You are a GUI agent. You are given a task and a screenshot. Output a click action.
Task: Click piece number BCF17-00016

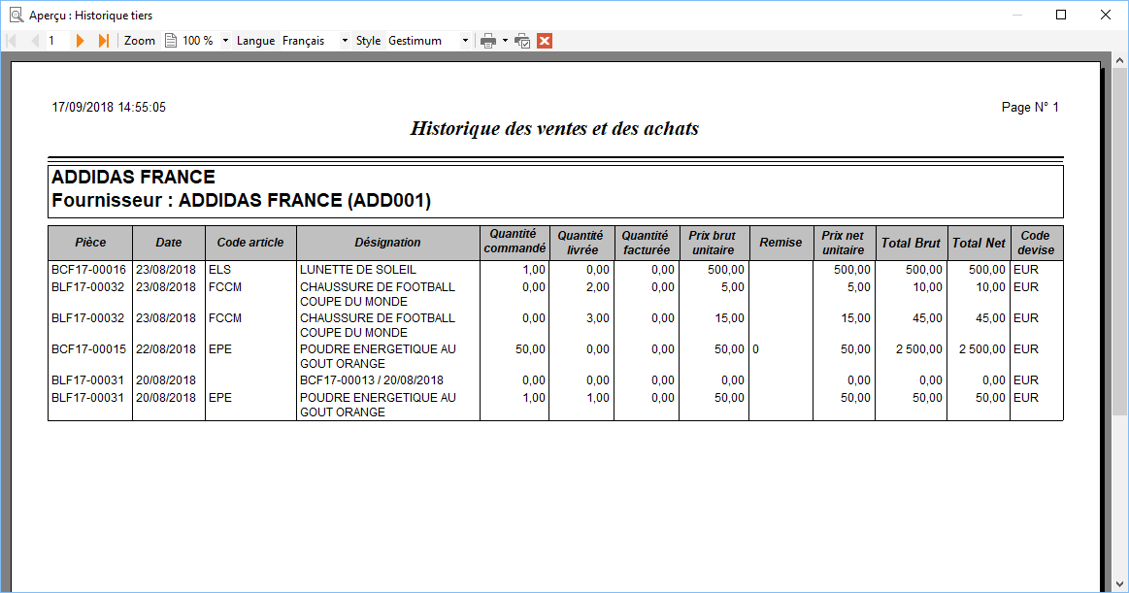[x=88, y=270]
